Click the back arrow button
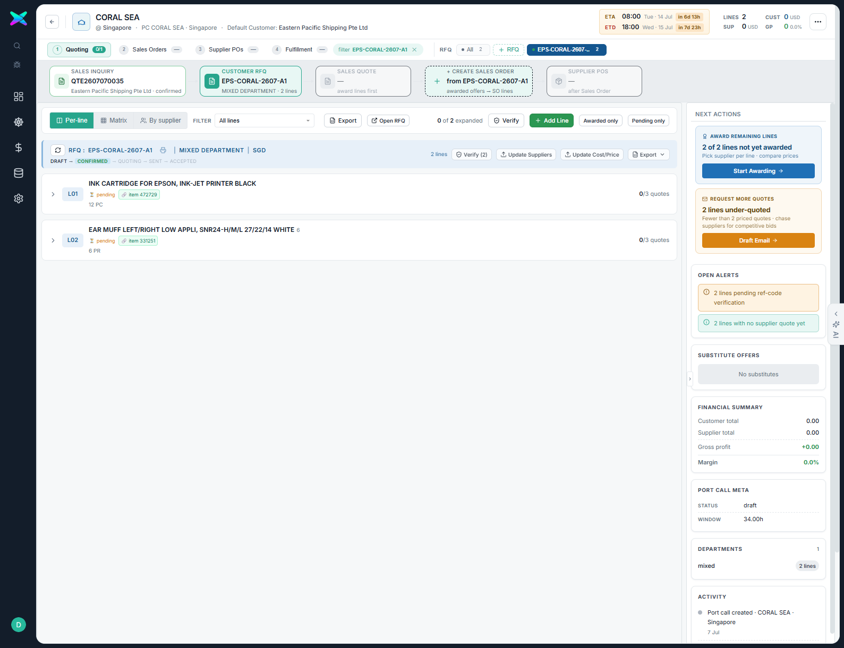The image size is (844, 648). 52,22
